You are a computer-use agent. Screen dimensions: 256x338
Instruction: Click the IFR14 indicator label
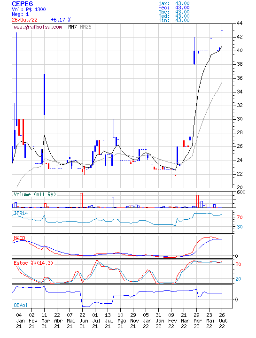pyautogui.click(x=21, y=213)
